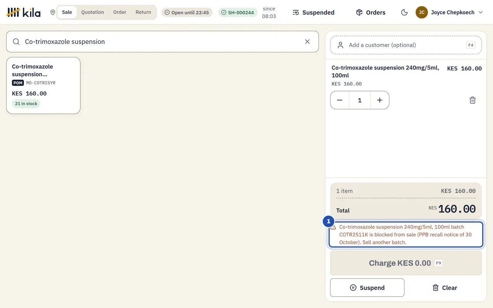
Task: Click the Charge KES 0.00 button
Action: click(406, 263)
